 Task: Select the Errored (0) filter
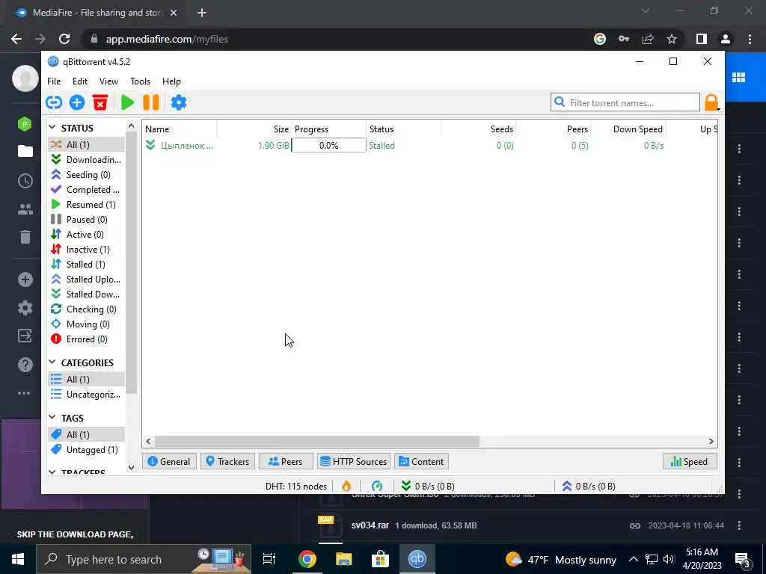pos(87,339)
